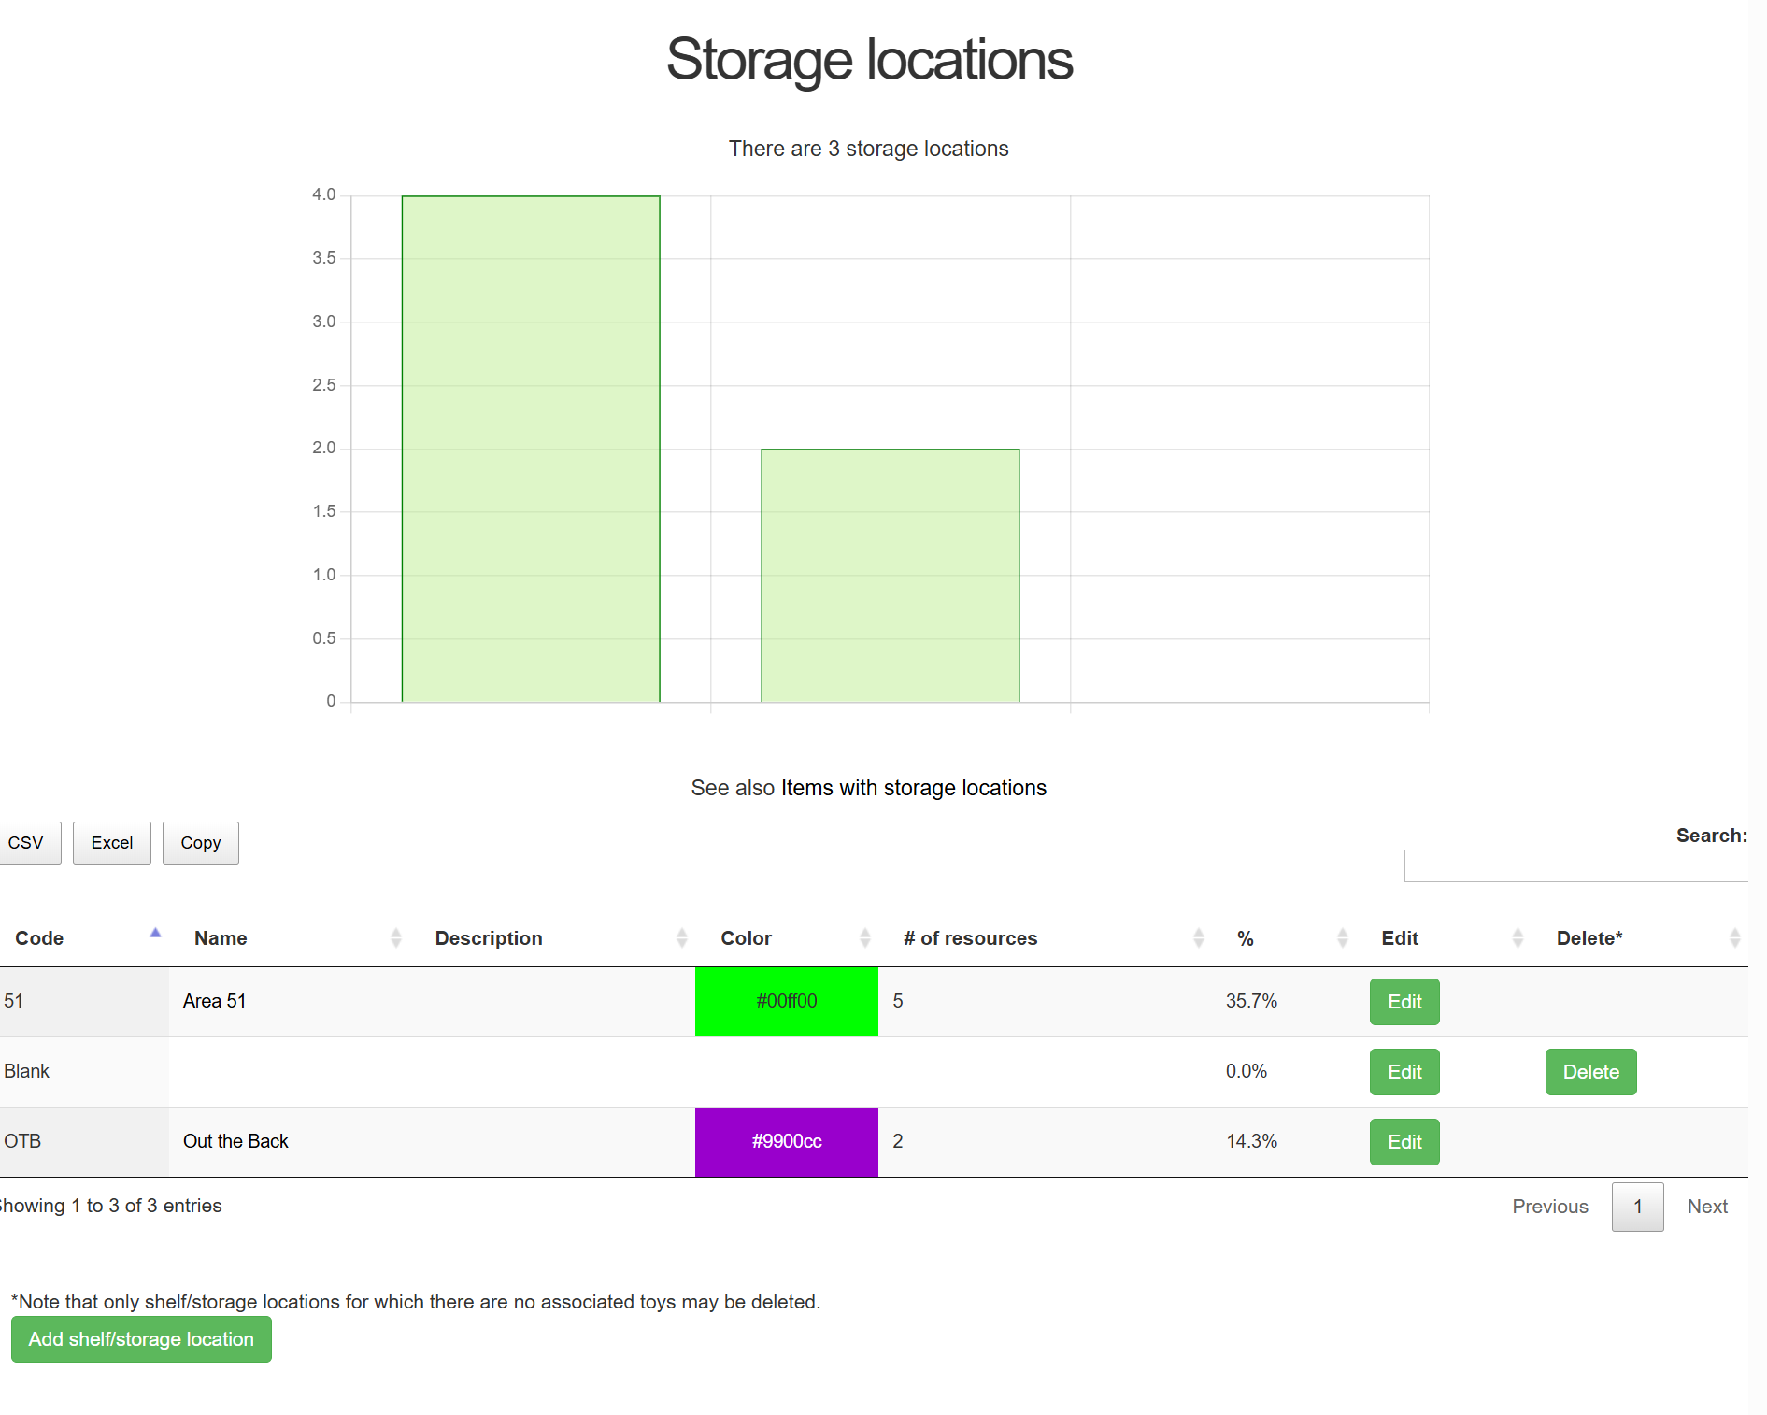Click the Name column sort arrows
The height and width of the screenshot is (1415, 1767).
(x=395, y=937)
